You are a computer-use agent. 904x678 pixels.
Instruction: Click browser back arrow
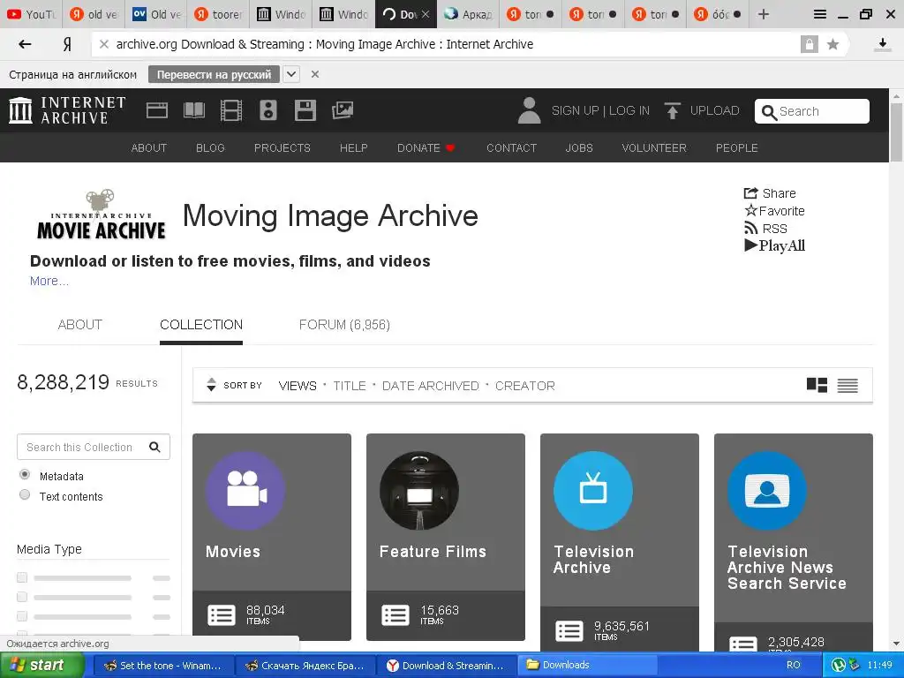25,44
